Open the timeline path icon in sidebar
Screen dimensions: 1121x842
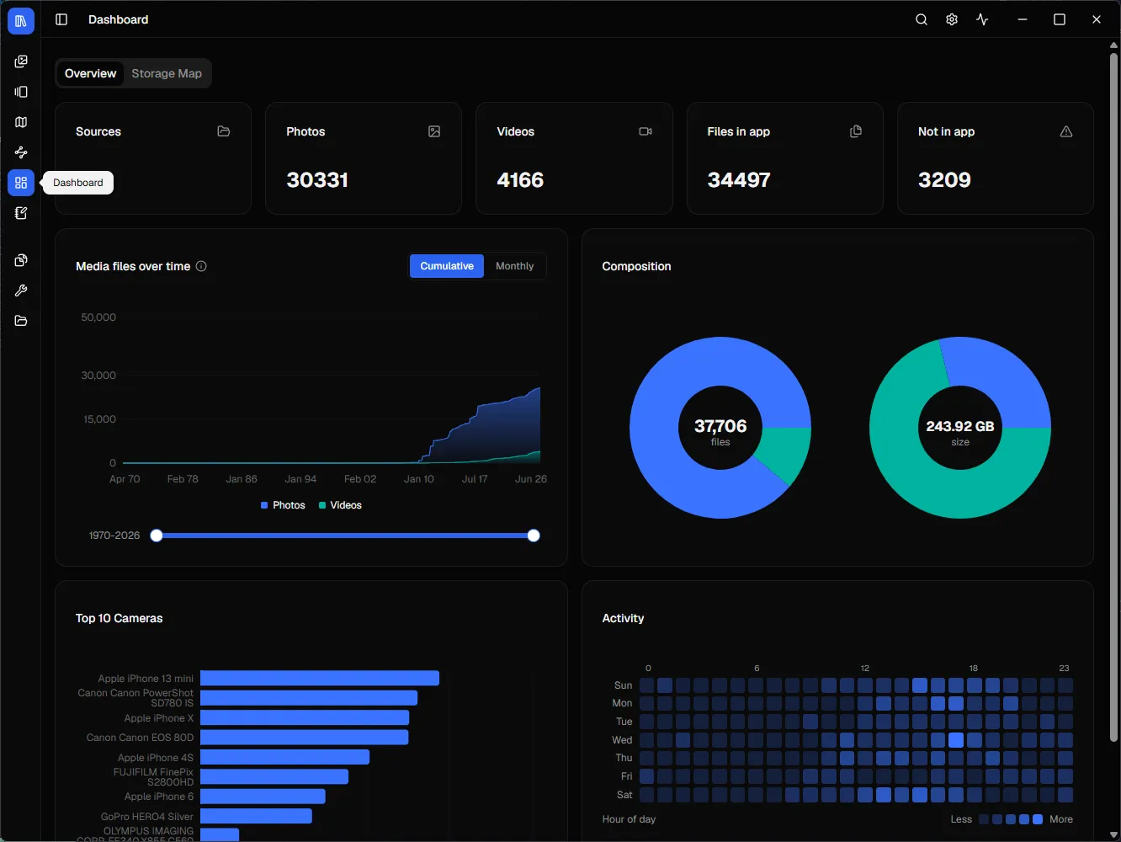[x=21, y=152]
